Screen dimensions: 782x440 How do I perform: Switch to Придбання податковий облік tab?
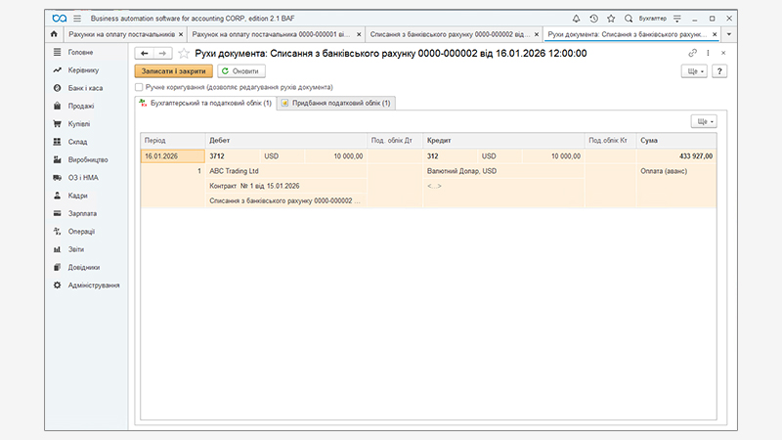point(335,103)
